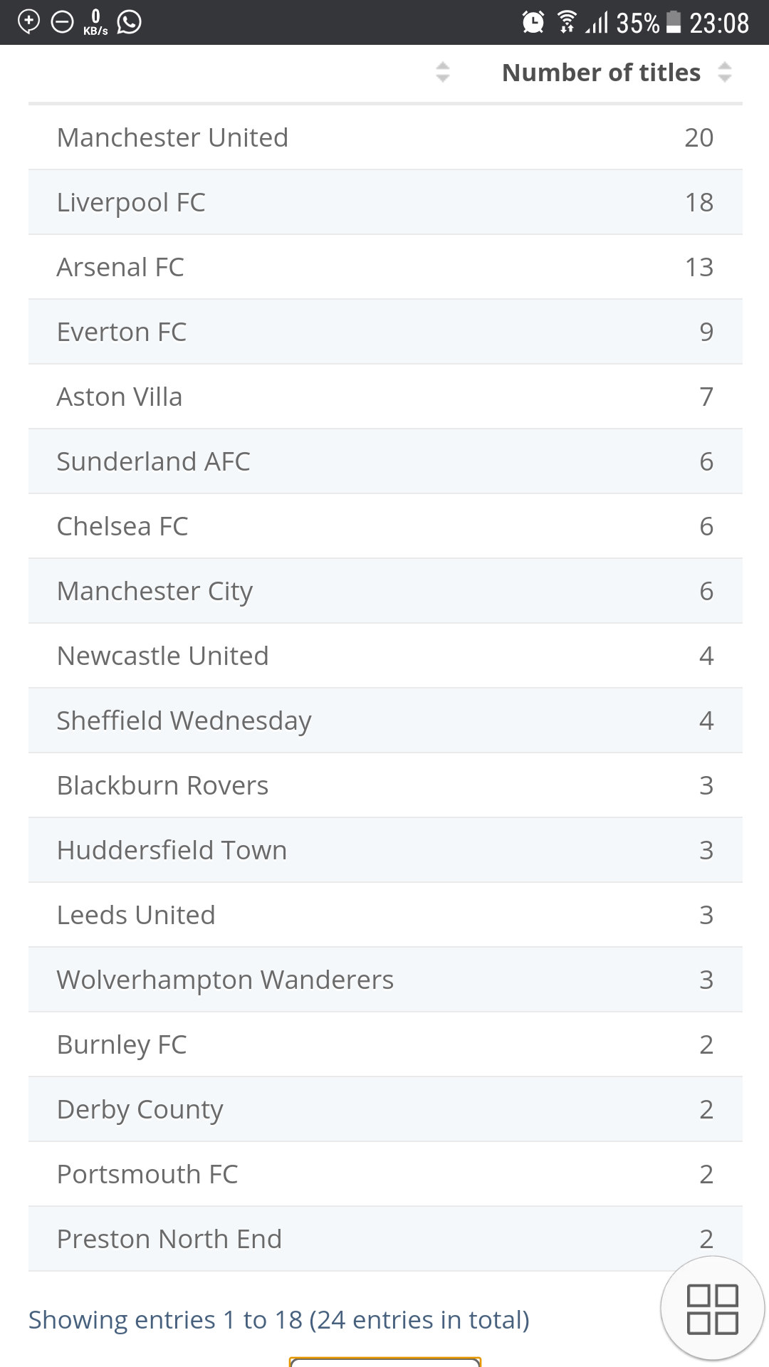The image size is (769, 1367).
Task: Open the floating grid menu button
Action: 713,1309
